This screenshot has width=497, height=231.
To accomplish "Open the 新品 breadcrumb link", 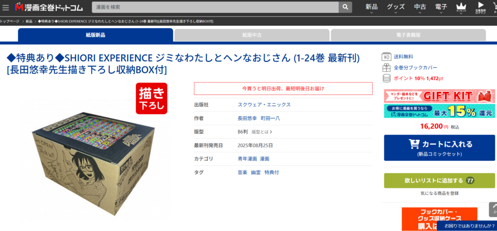I will pos(29,21).
